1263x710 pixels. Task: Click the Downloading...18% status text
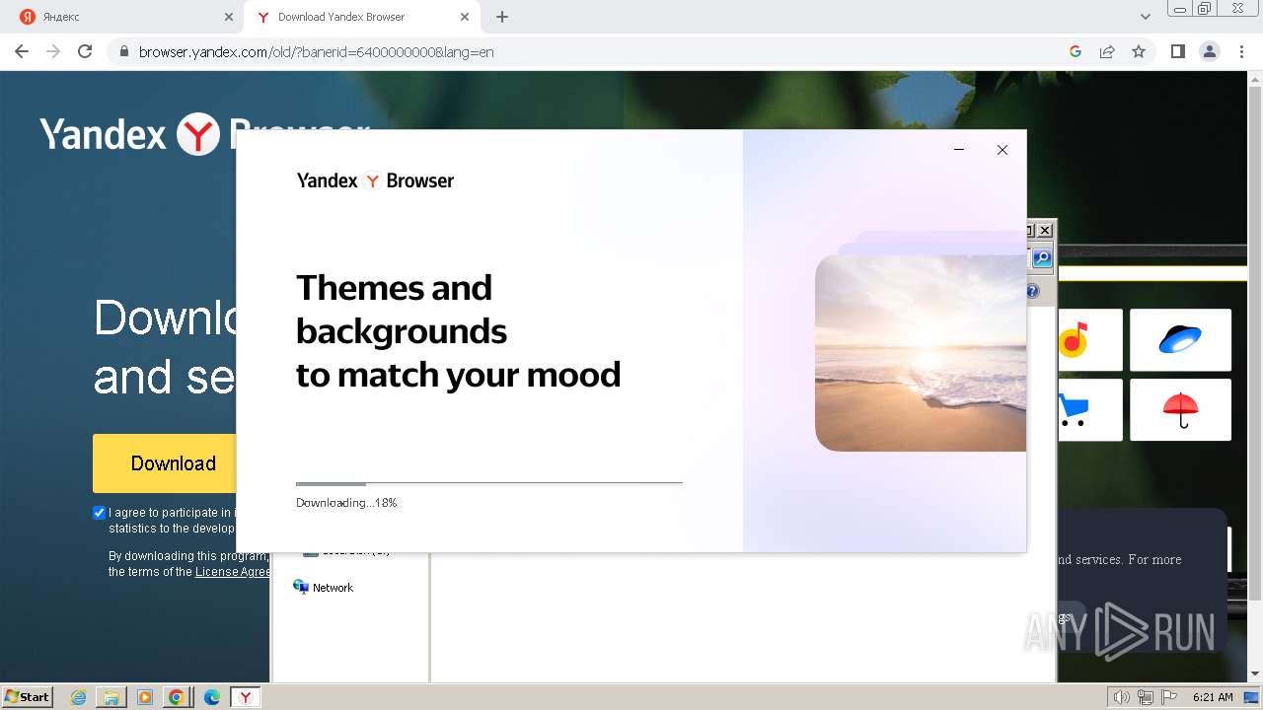[x=346, y=503]
